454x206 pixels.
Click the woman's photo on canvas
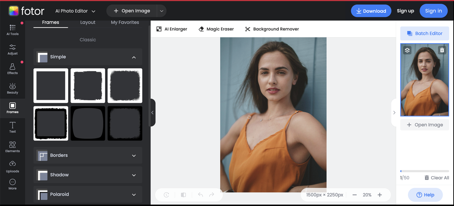click(x=273, y=115)
